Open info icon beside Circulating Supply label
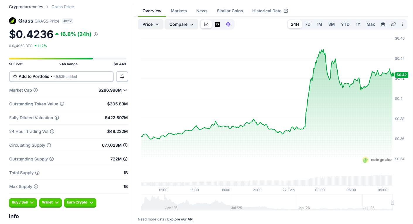Viewport: 413px width, 224px height. click(x=49, y=145)
